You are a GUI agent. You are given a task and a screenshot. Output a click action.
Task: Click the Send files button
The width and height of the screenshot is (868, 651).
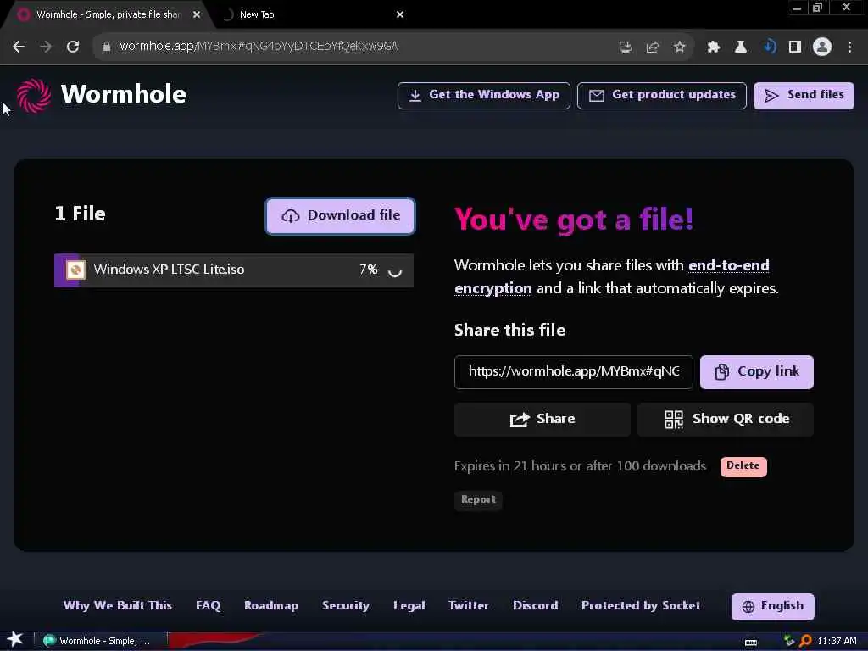coord(804,96)
